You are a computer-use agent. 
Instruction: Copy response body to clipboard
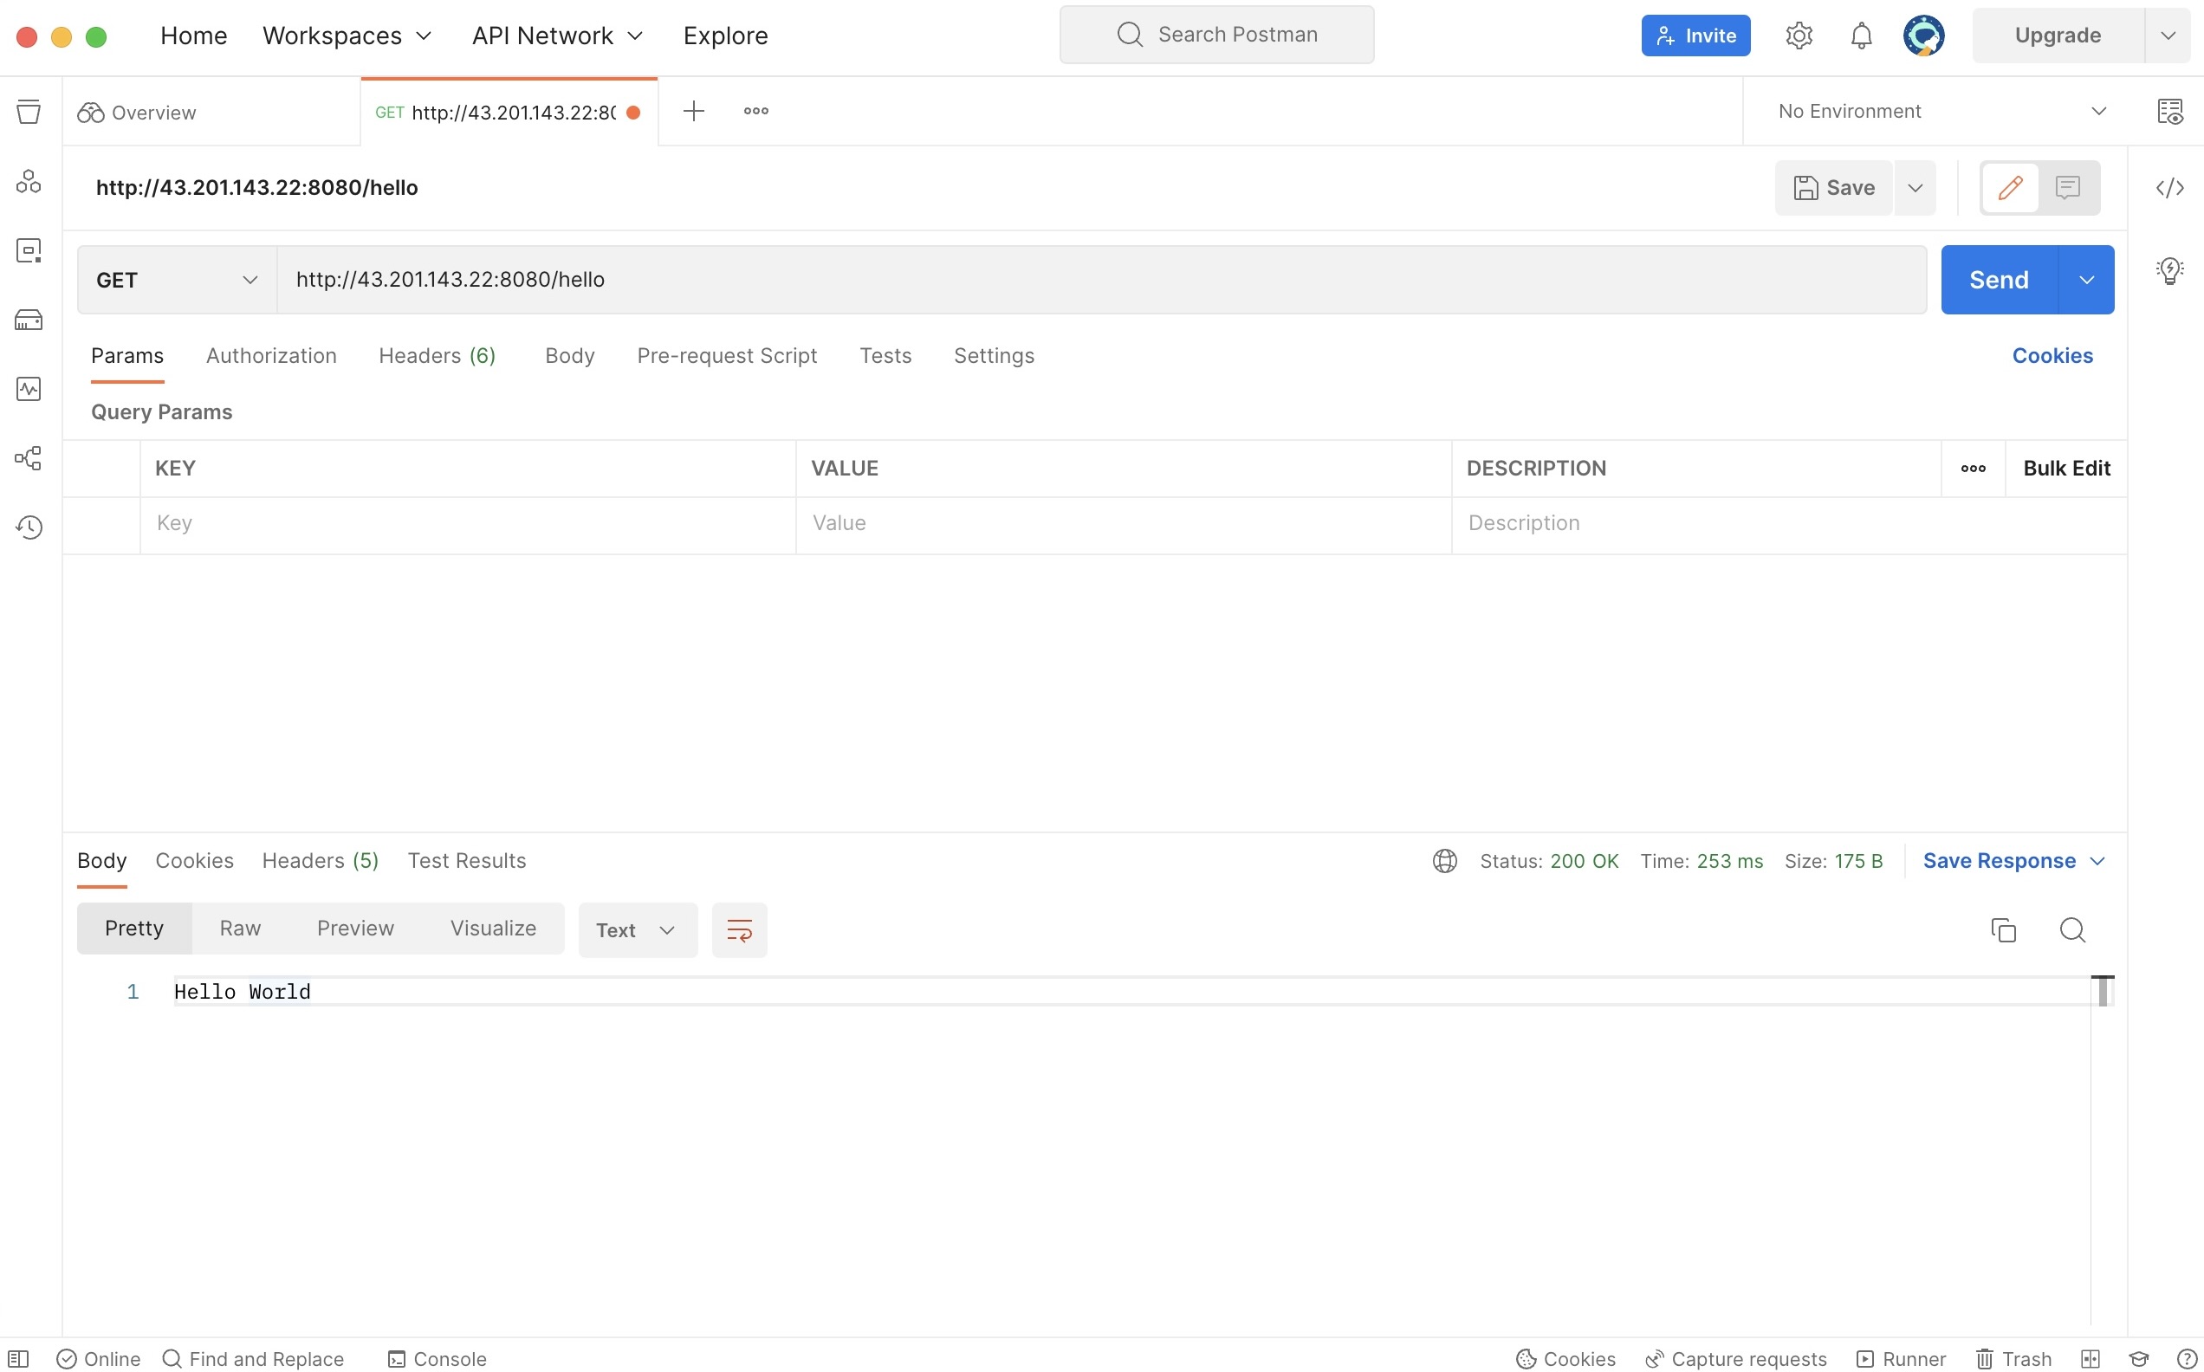2002,930
